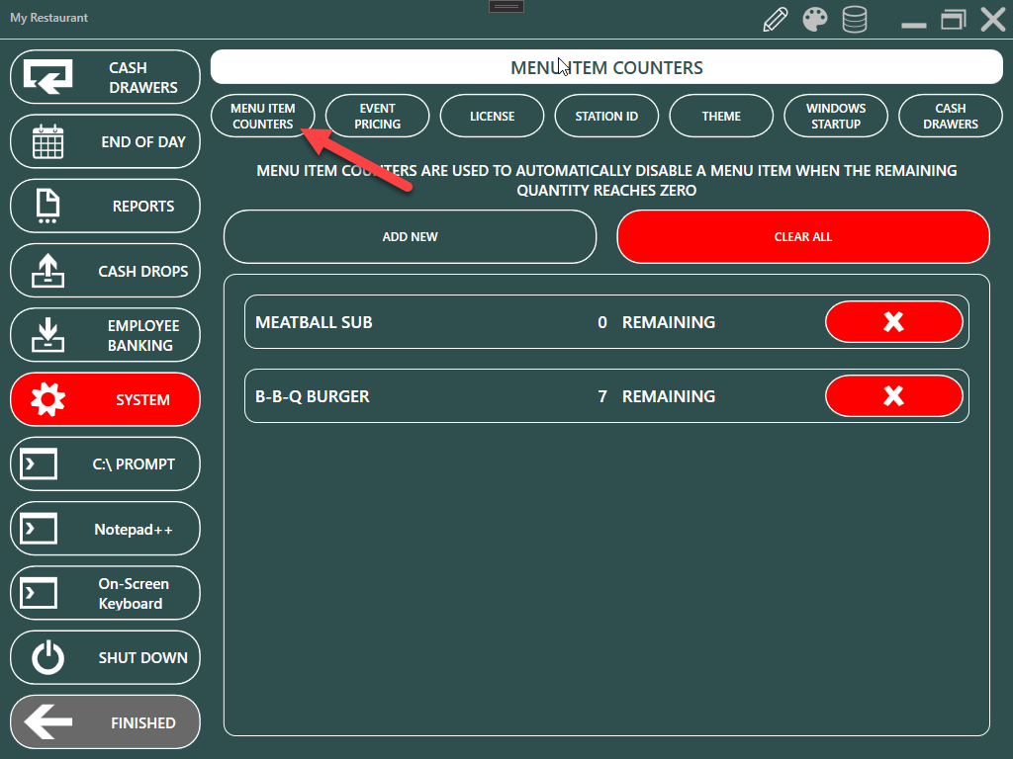This screenshot has width=1013, height=759.
Task: Click the power icon on Shut Down
Action: coord(47,658)
